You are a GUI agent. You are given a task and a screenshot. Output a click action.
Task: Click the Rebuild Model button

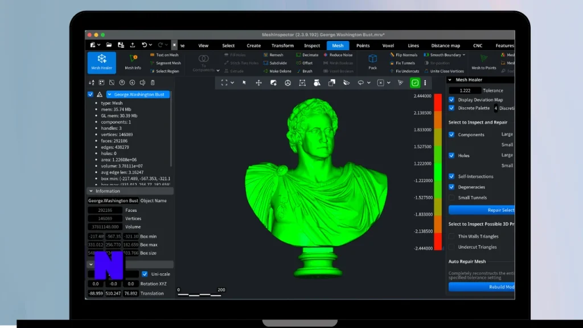coord(482,287)
